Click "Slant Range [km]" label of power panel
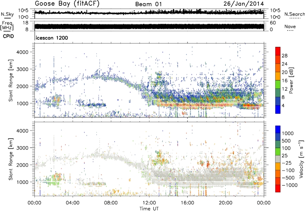305x211 pixels. [11, 80]
